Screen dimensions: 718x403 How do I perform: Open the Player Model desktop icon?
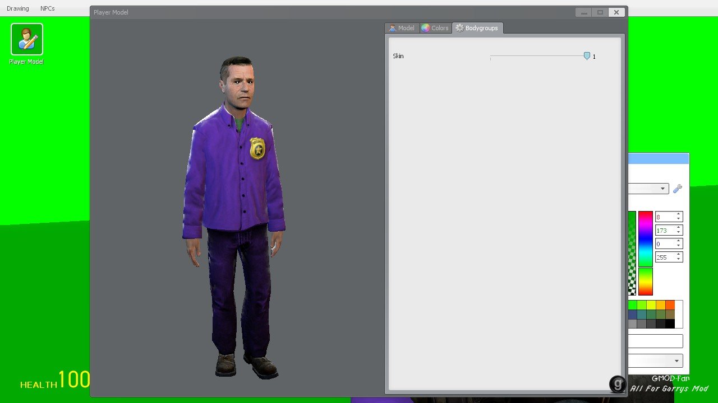point(26,44)
